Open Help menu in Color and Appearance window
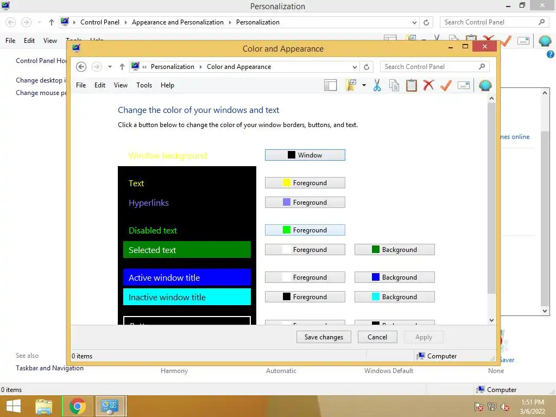Image resolution: width=556 pixels, height=417 pixels. (x=167, y=85)
